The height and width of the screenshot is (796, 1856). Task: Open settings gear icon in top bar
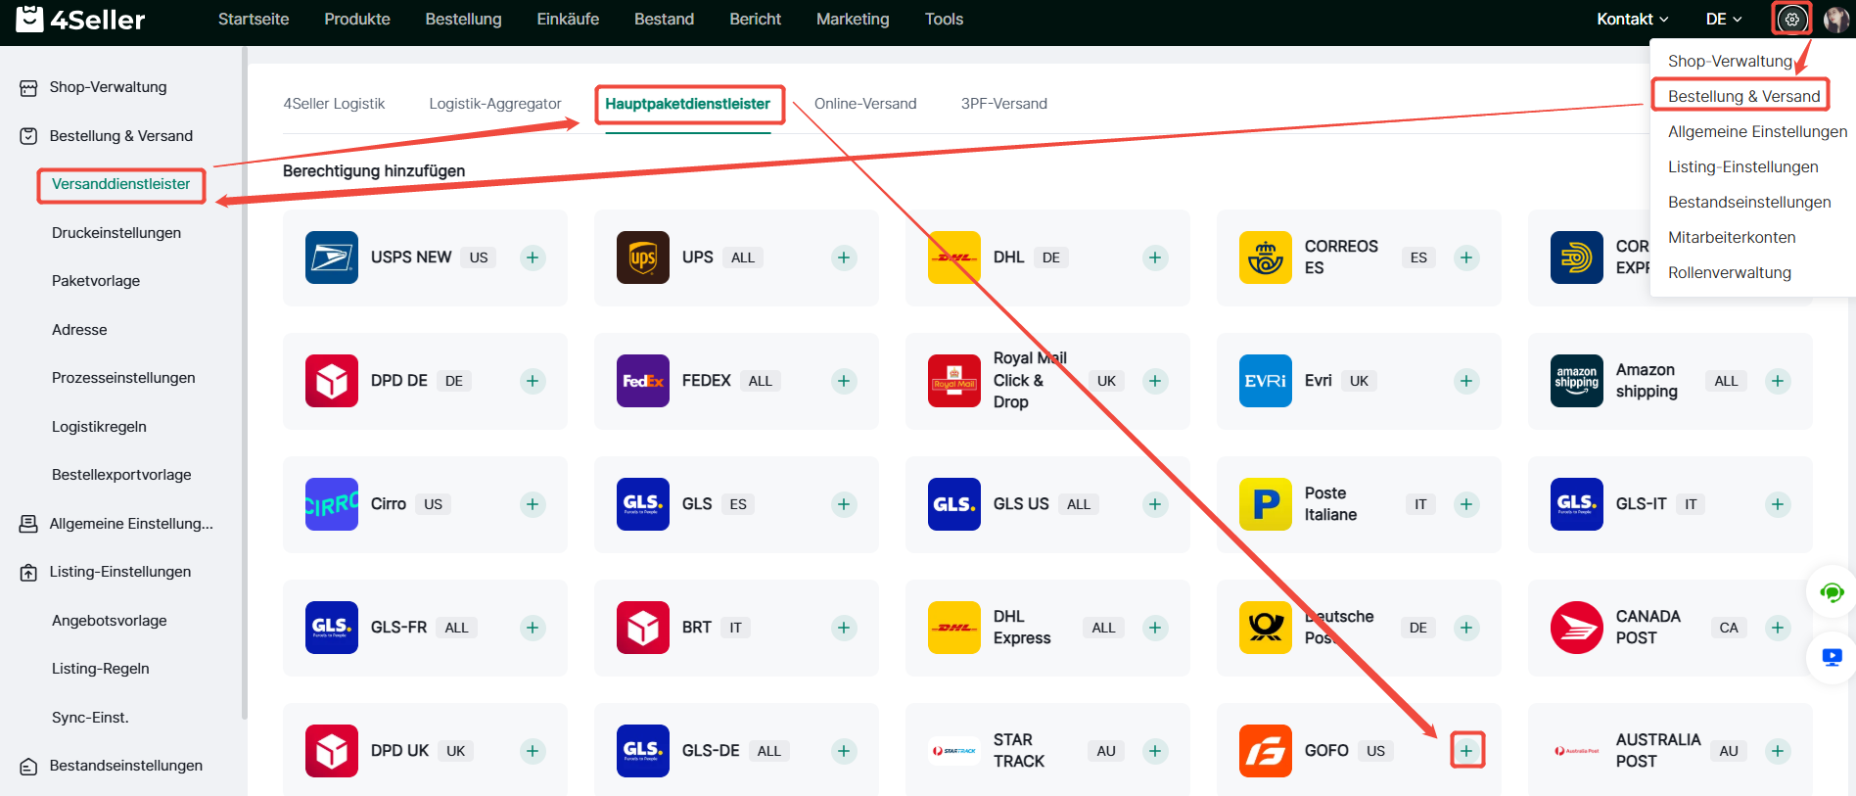tap(1791, 19)
